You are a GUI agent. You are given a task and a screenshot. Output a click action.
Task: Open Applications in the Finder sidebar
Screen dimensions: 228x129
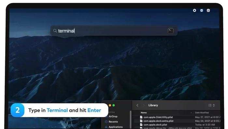(116, 127)
